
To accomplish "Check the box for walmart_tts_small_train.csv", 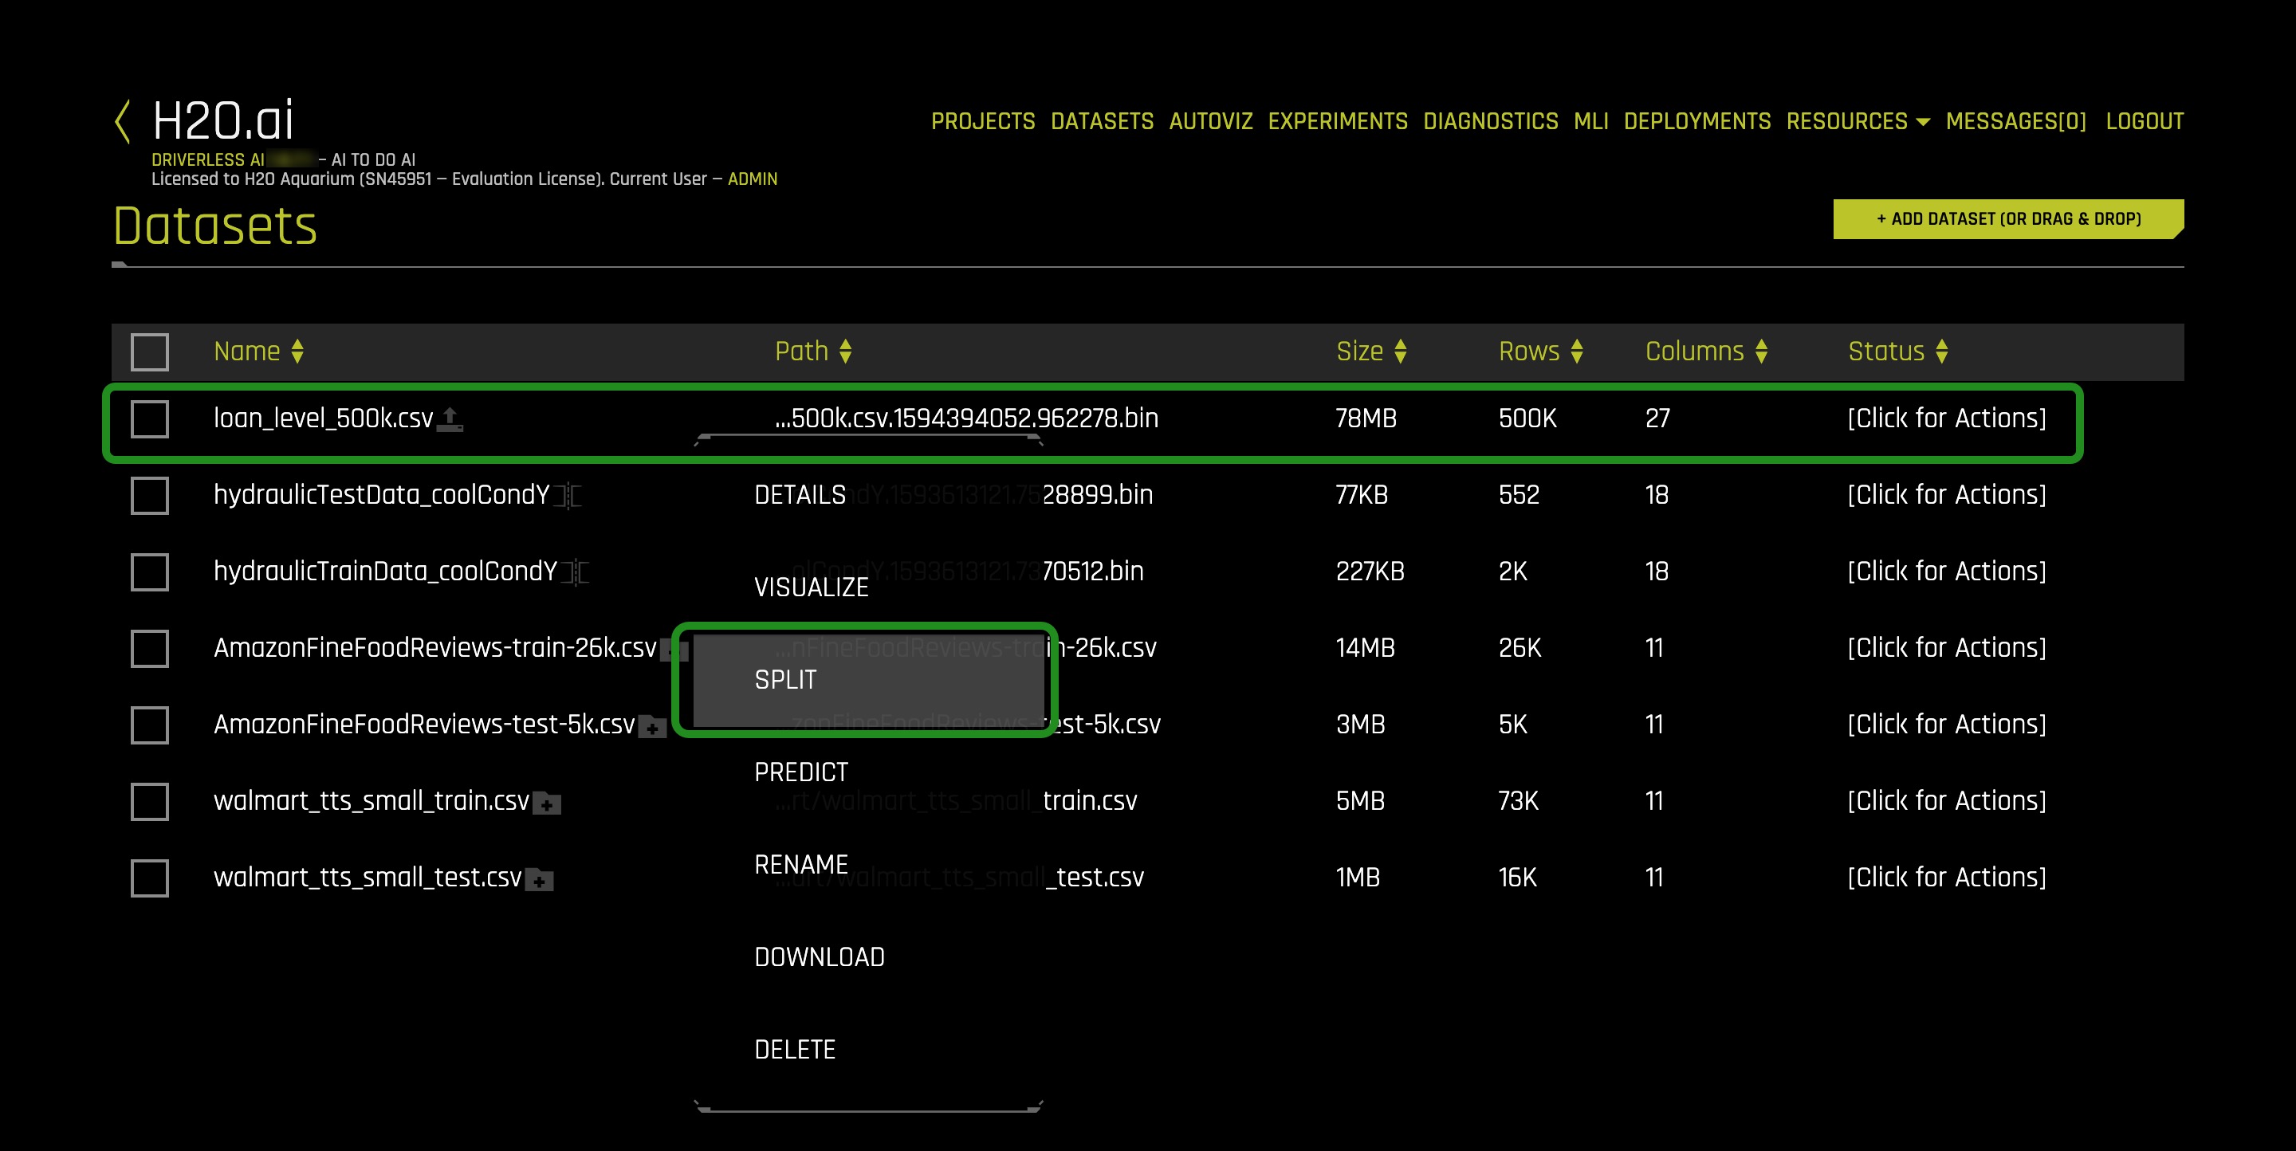I will coord(150,802).
